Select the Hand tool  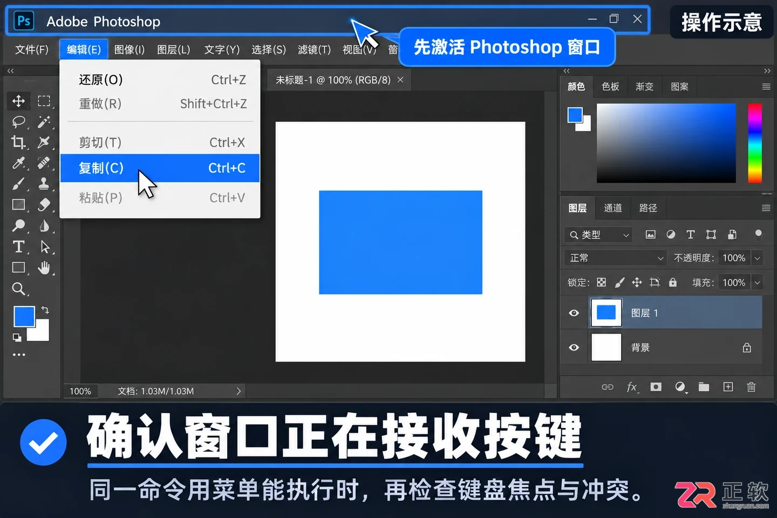pyautogui.click(x=44, y=268)
